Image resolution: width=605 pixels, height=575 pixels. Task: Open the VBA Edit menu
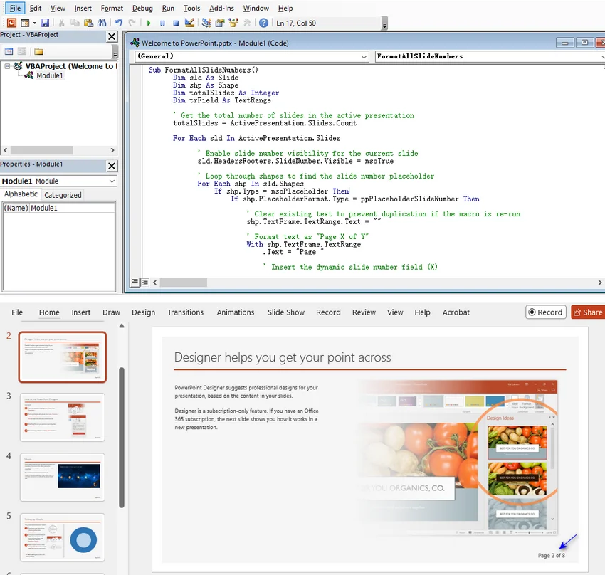(x=36, y=8)
